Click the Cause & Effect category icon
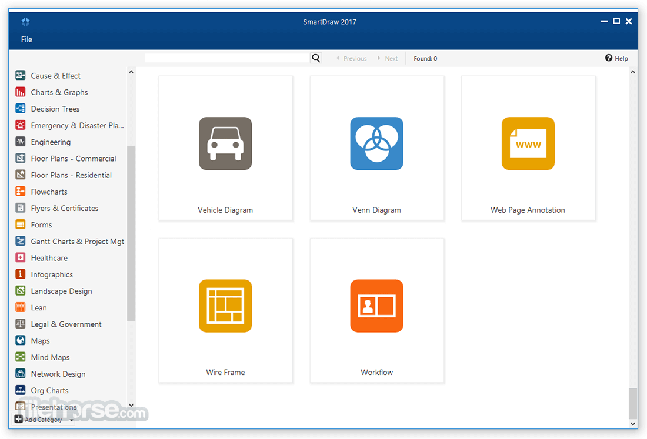The height and width of the screenshot is (439, 647). pyautogui.click(x=20, y=75)
